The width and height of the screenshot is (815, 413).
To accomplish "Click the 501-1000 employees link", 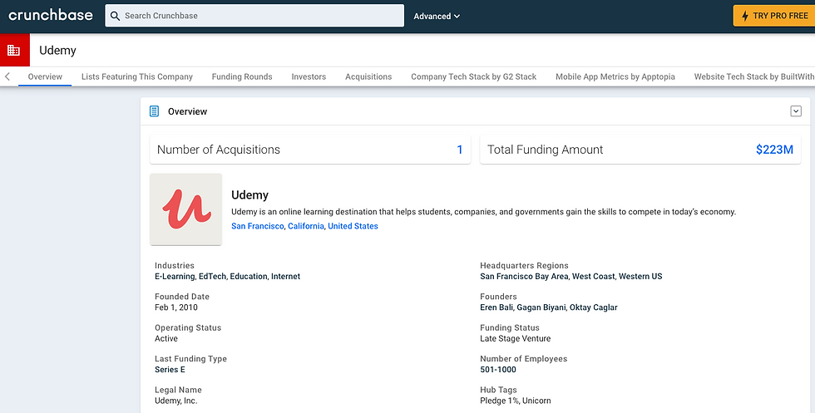I will [498, 370].
